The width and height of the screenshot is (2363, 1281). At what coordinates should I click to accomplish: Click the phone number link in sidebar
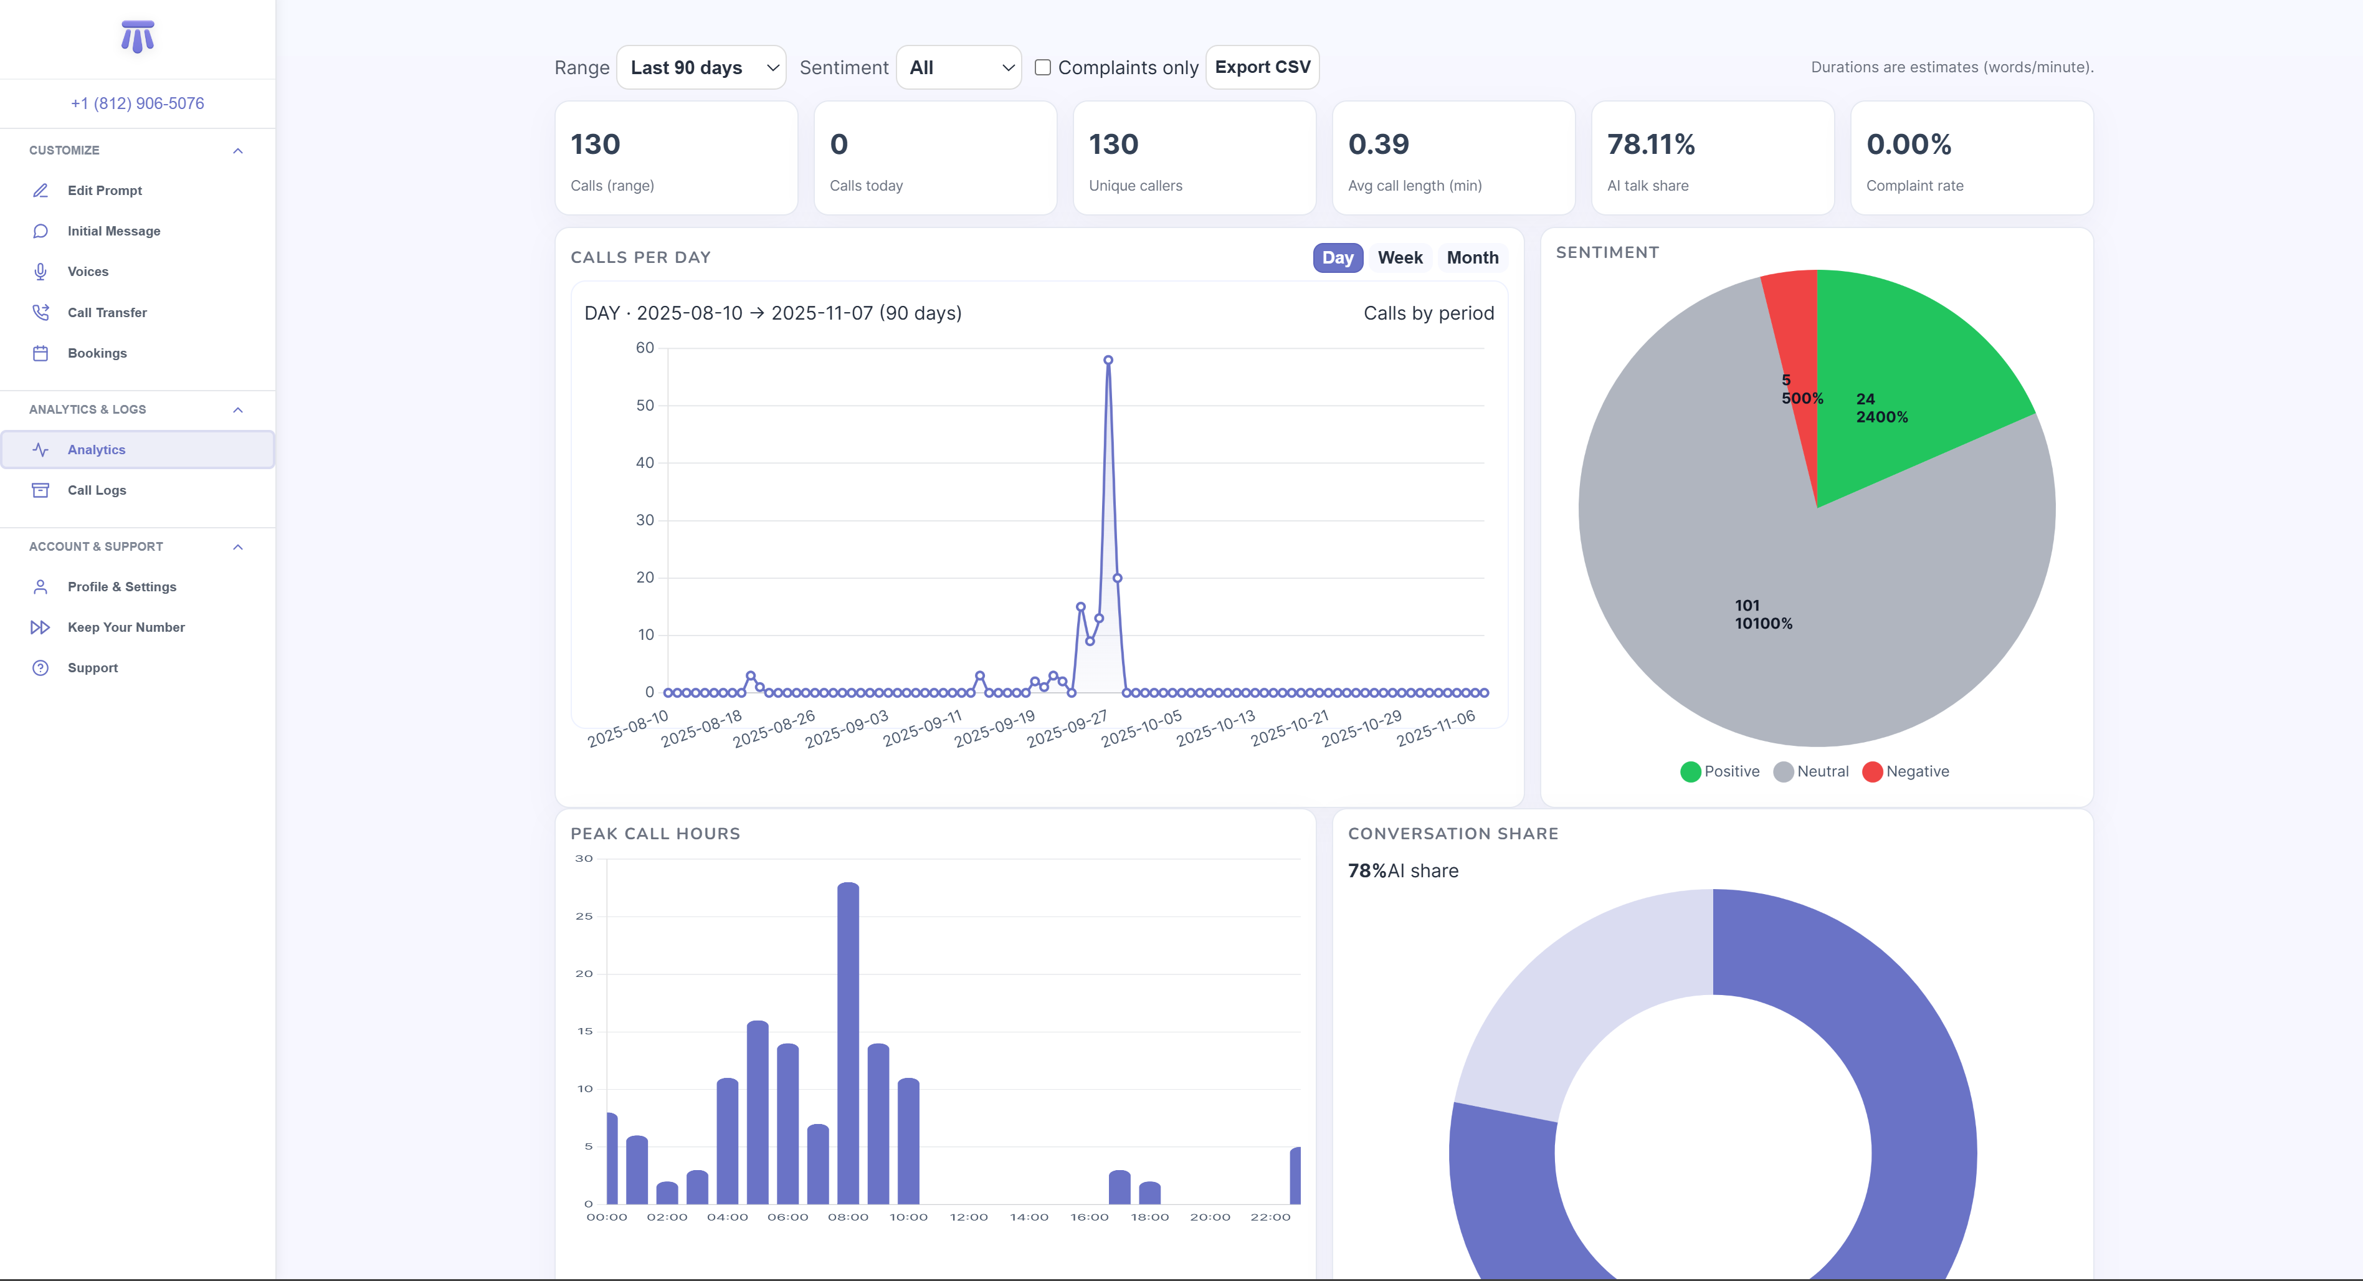[x=138, y=103]
